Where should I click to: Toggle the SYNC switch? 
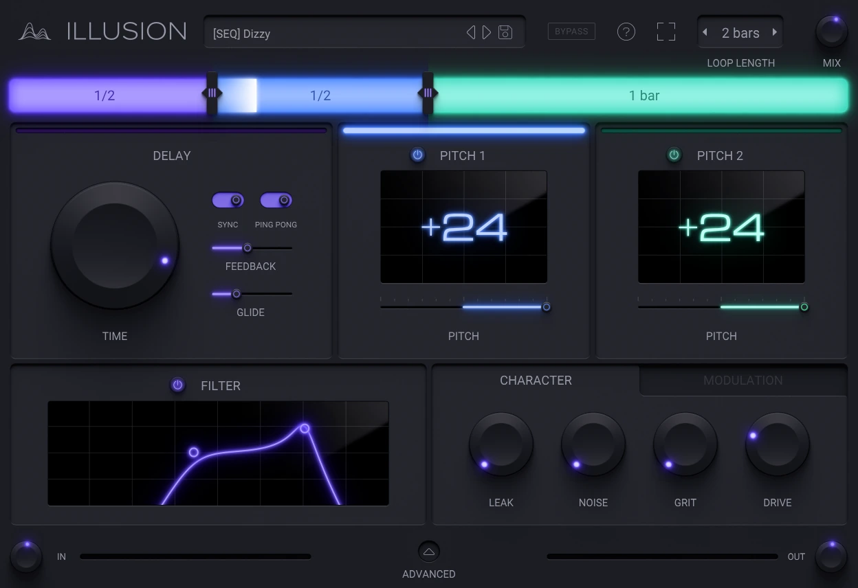228,201
